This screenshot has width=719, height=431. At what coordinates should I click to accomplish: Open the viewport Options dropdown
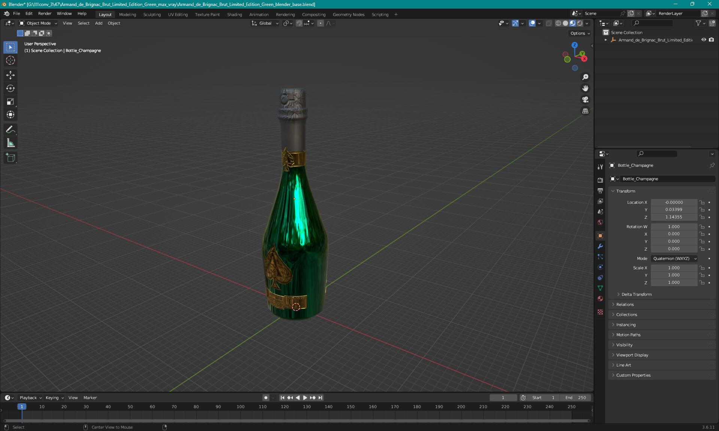(580, 33)
